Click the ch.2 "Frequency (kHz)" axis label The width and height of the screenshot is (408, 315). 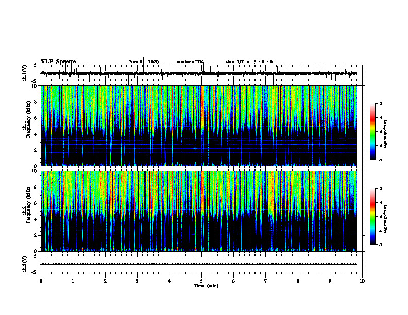tap(28, 205)
